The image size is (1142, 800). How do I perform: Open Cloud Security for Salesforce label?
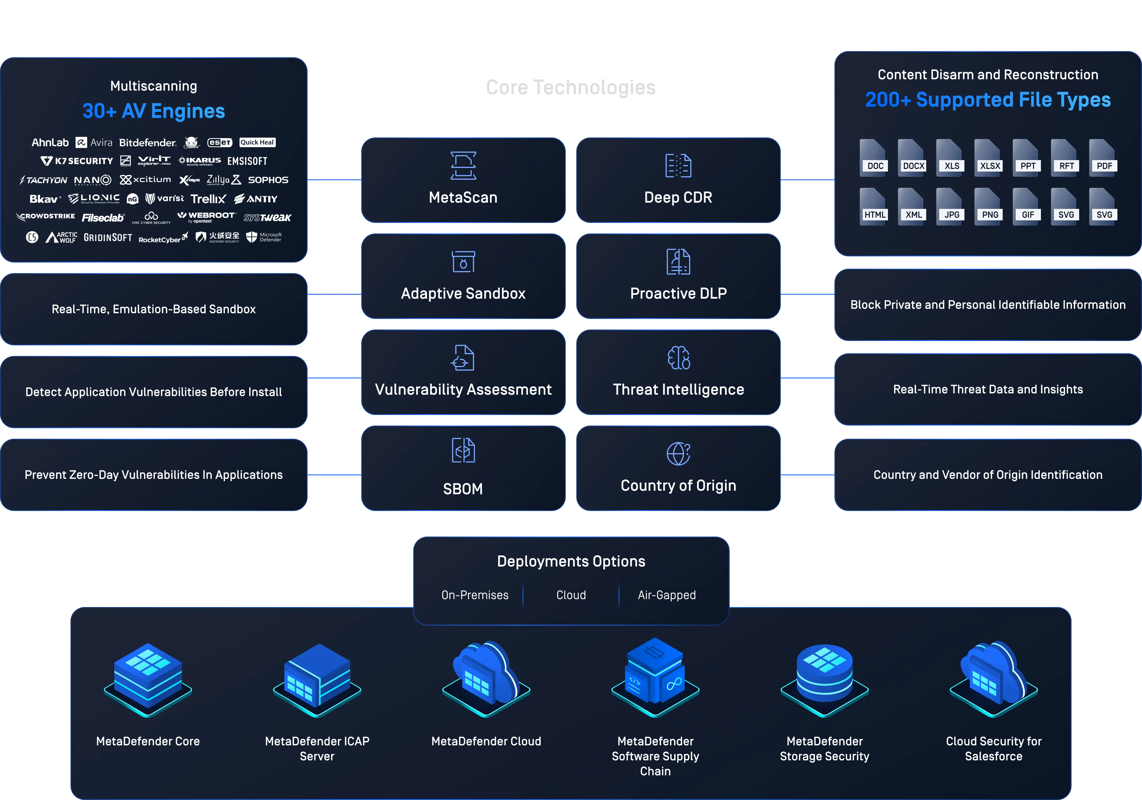[x=993, y=748]
